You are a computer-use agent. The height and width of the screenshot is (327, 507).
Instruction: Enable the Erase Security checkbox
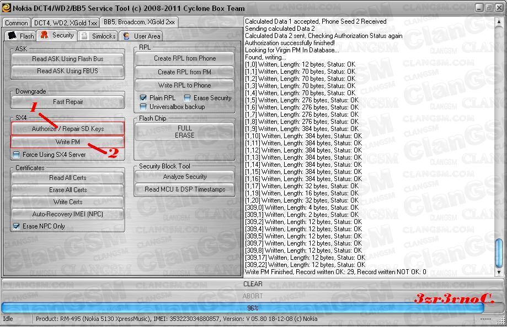pyautogui.click(x=188, y=98)
